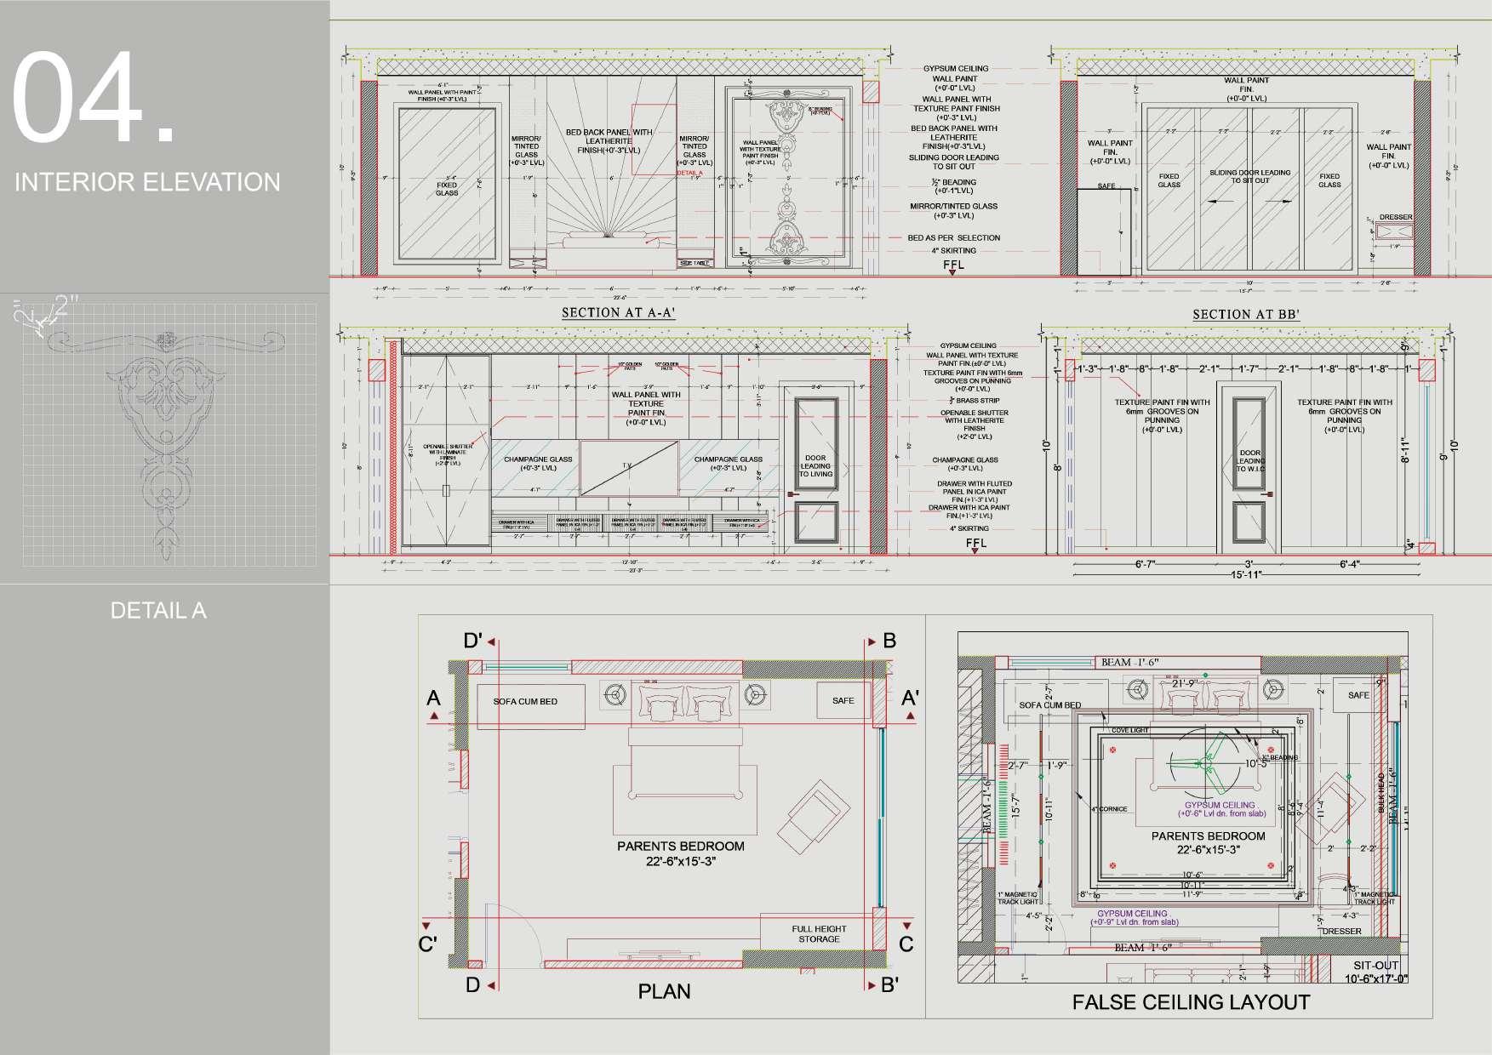1492x1055 pixels.
Task: Click the "DRESSER" label in the false ceiling layout
Action: point(1342,932)
